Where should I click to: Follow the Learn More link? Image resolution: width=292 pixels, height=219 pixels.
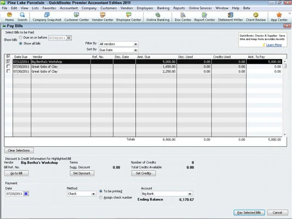[274, 45]
